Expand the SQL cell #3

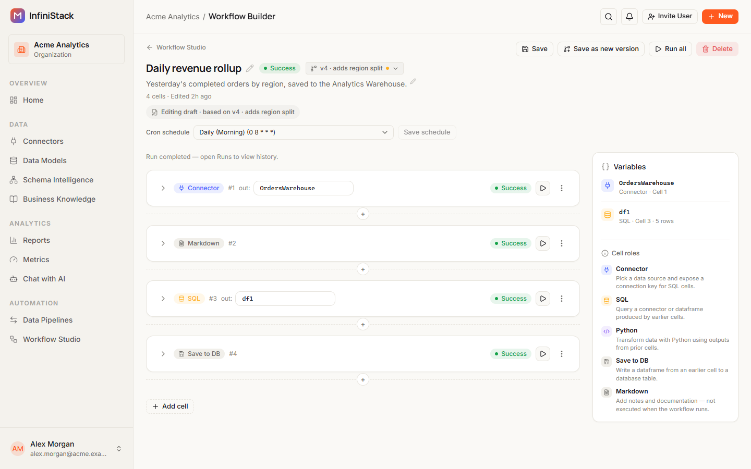[x=163, y=299]
